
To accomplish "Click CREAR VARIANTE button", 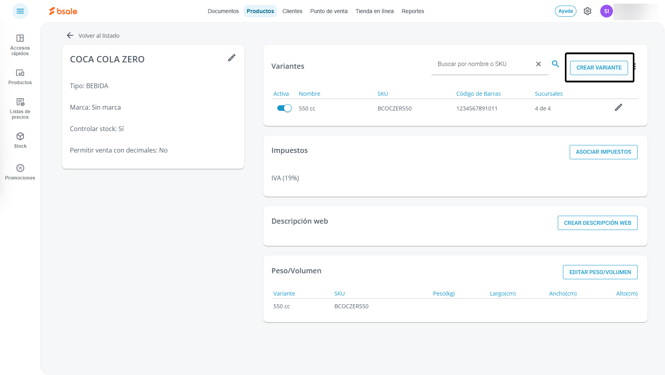I will [x=599, y=68].
